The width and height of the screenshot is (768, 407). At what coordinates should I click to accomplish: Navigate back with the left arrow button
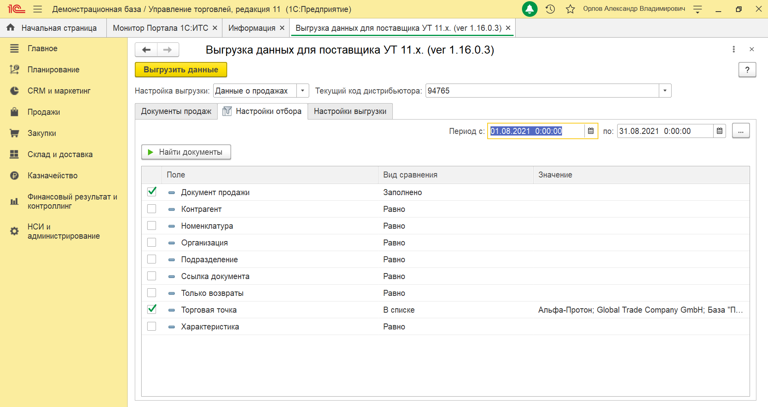point(146,50)
